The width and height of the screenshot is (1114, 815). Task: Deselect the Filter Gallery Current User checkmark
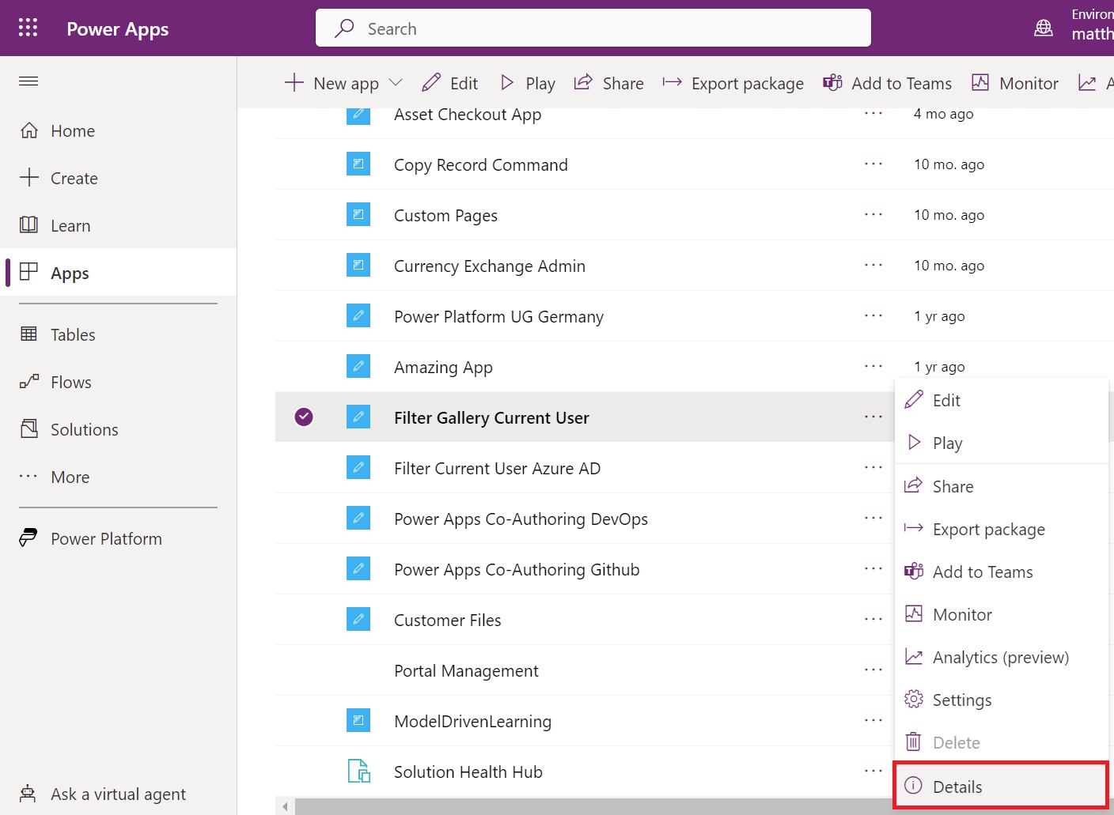pyautogui.click(x=303, y=417)
